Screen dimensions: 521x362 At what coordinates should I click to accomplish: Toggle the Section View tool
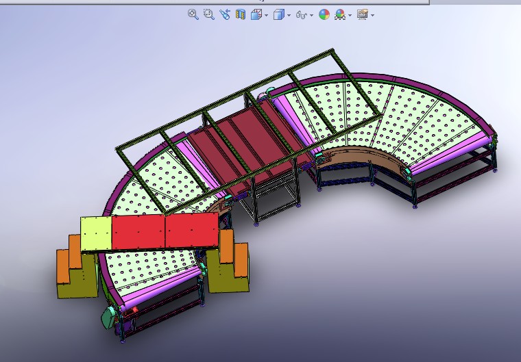click(240, 14)
